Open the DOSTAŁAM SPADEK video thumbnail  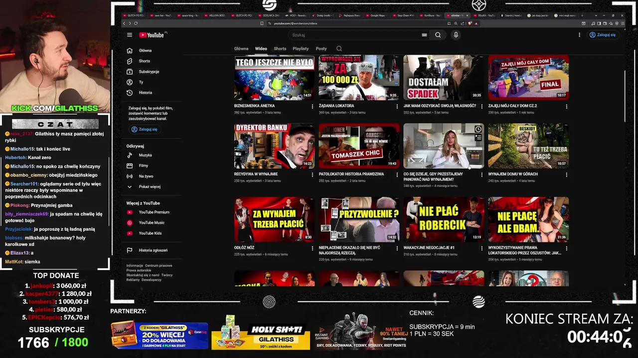(444, 78)
